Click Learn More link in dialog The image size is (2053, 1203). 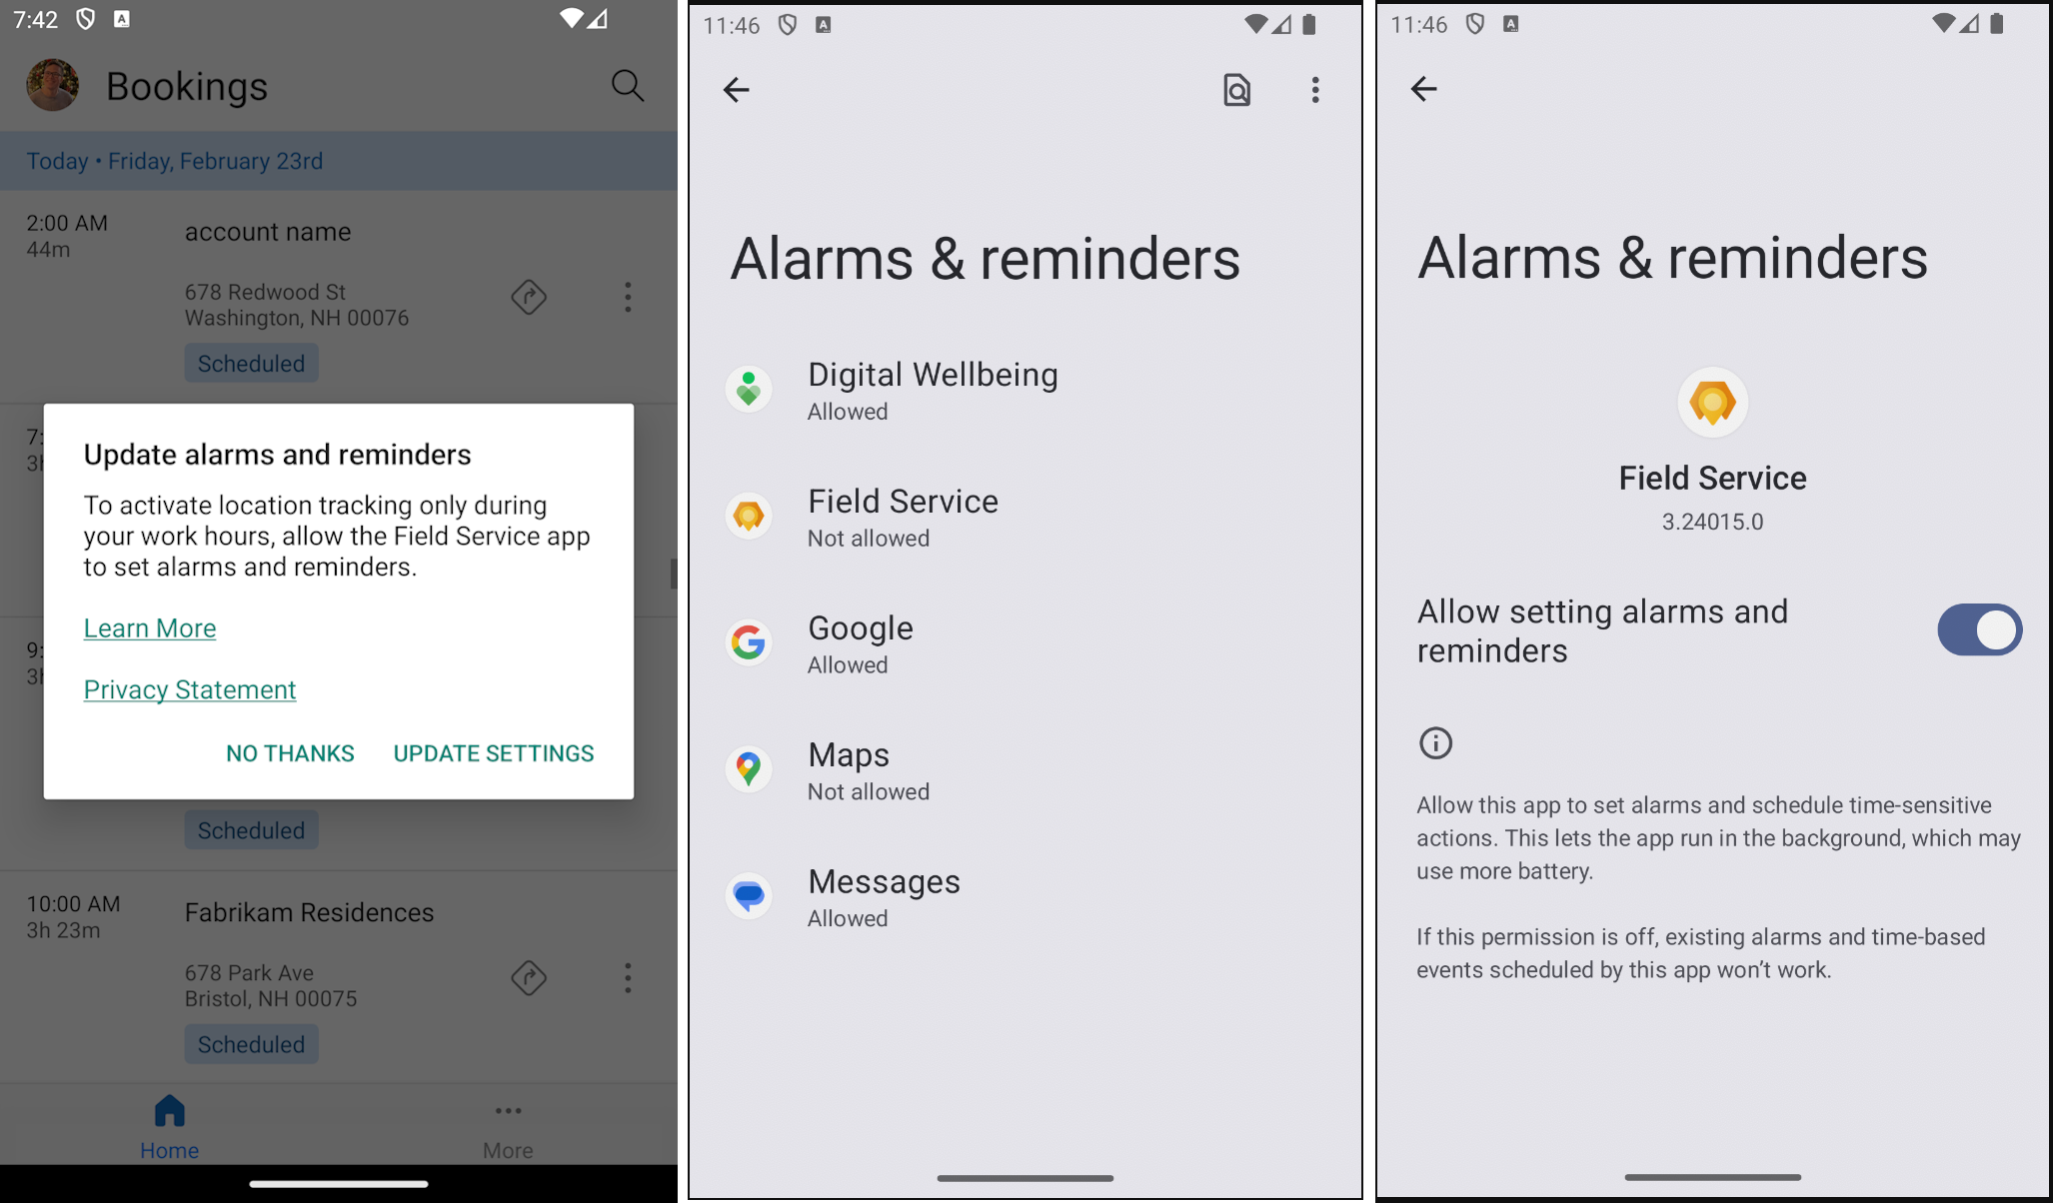click(149, 627)
